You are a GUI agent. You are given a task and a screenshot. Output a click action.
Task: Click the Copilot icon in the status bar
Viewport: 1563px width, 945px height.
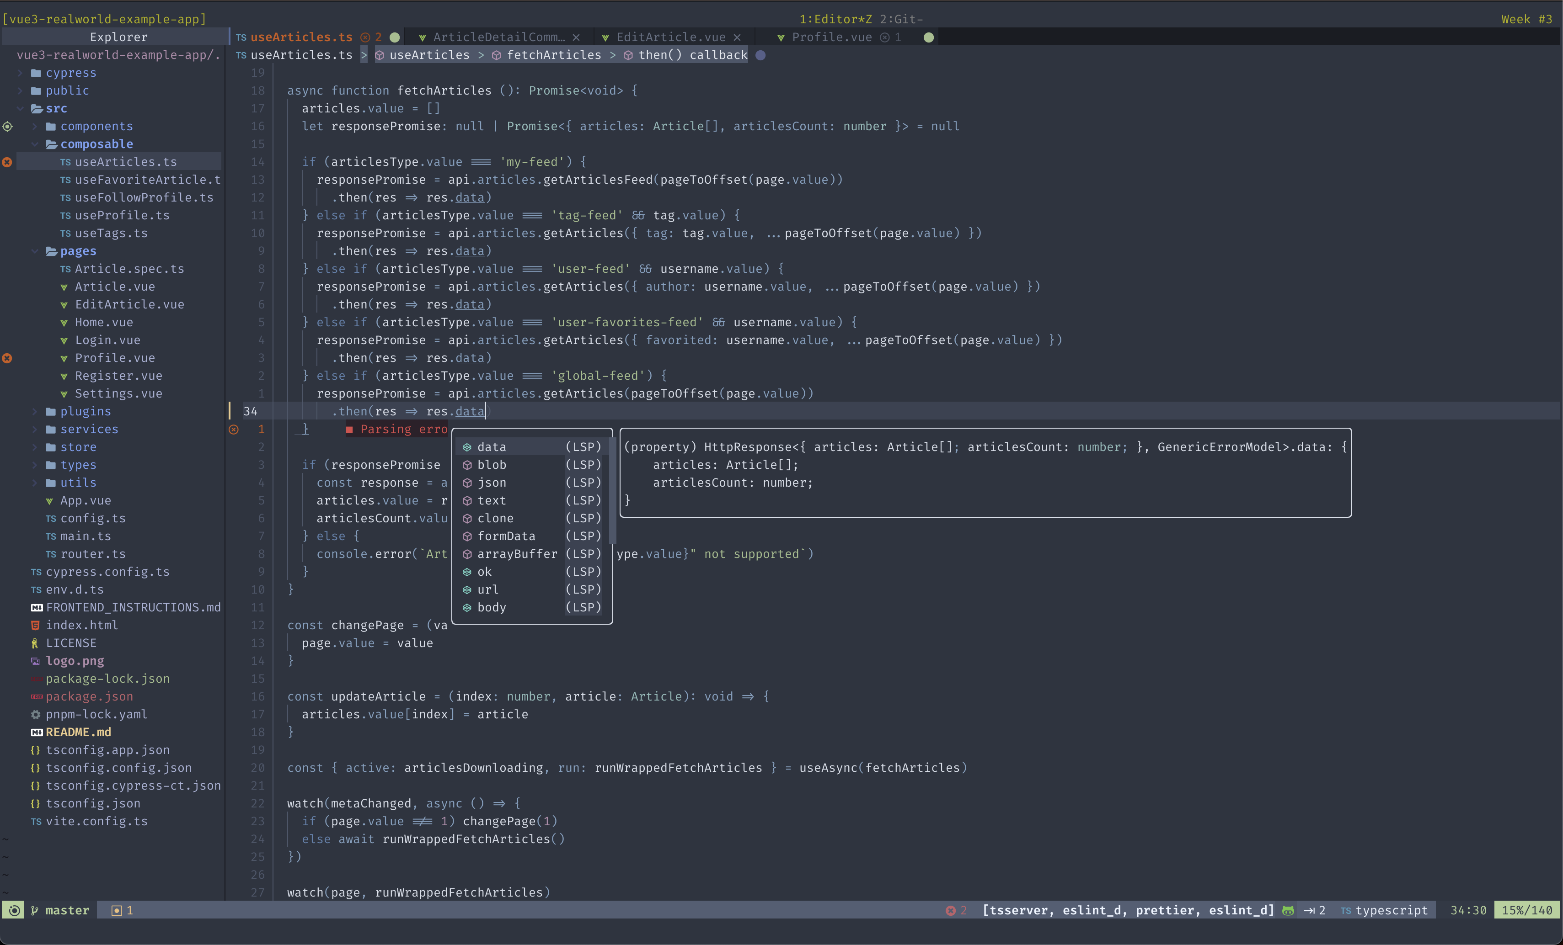[x=1288, y=910]
